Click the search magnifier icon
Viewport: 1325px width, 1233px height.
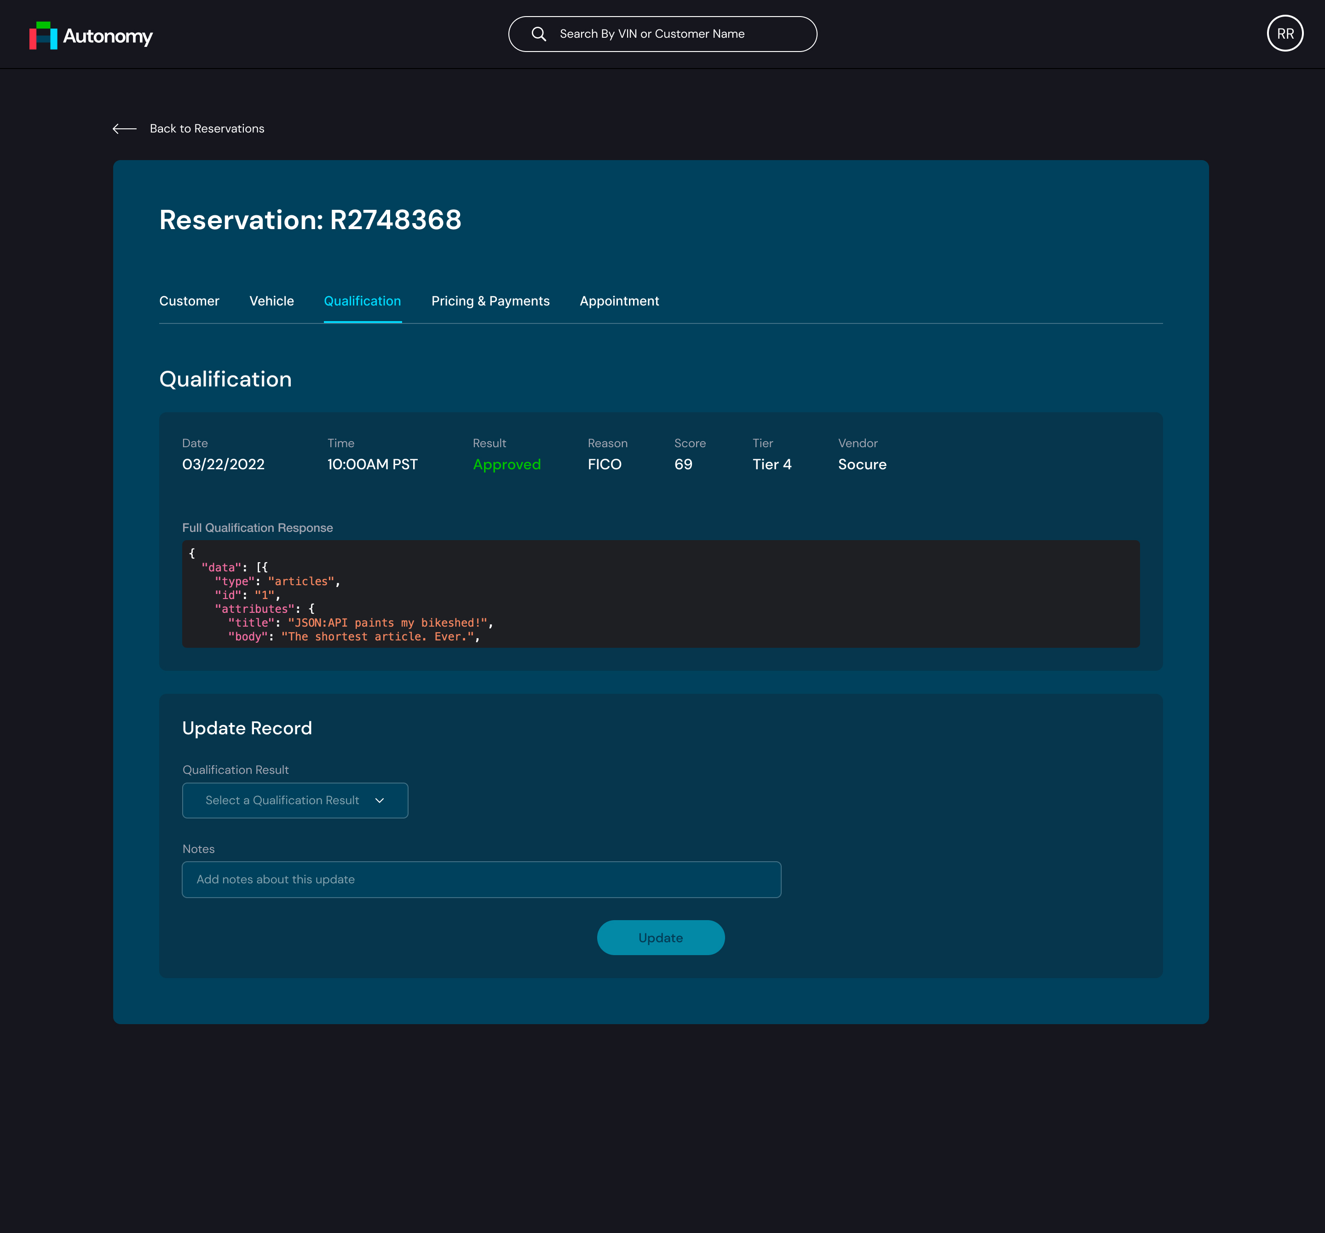[x=539, y=34]
